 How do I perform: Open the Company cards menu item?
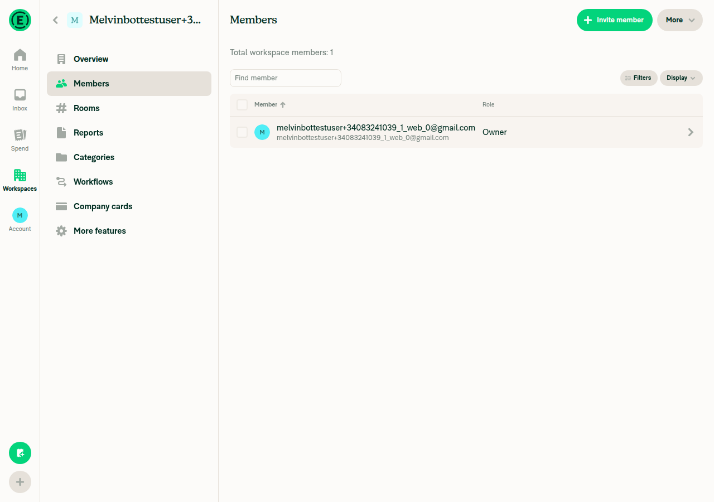pyautogui.click(x=129, y=206)
